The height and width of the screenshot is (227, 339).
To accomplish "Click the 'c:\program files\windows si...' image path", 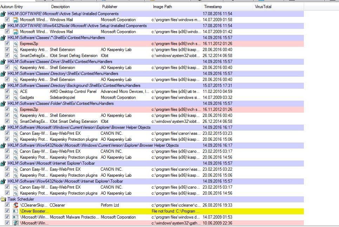I will (x=176, y=97).
